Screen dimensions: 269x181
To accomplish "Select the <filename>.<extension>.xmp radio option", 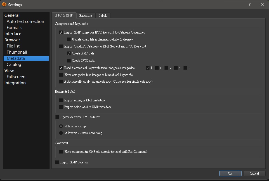I will (x=61, y=133).
